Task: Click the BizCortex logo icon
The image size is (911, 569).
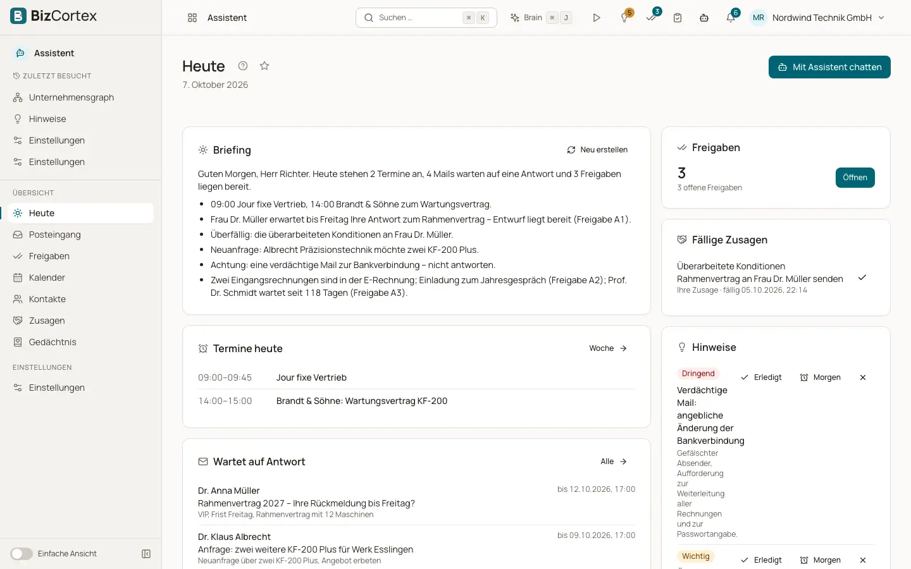Action: click(18, 16)
